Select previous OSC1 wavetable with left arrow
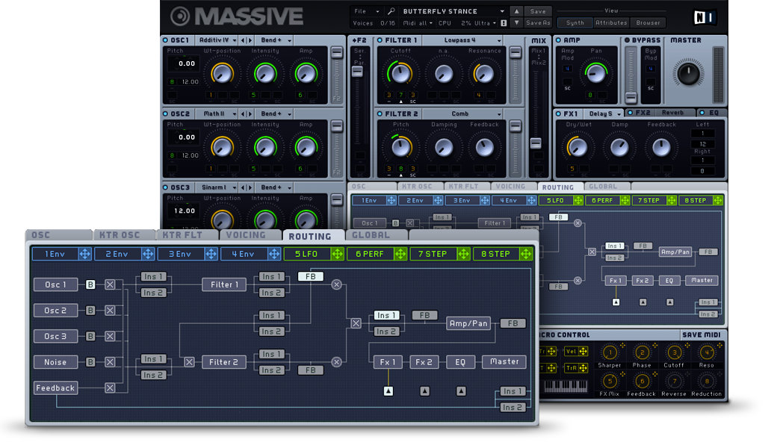This screenshot has height=448, width=777. [x=243, y=40]
